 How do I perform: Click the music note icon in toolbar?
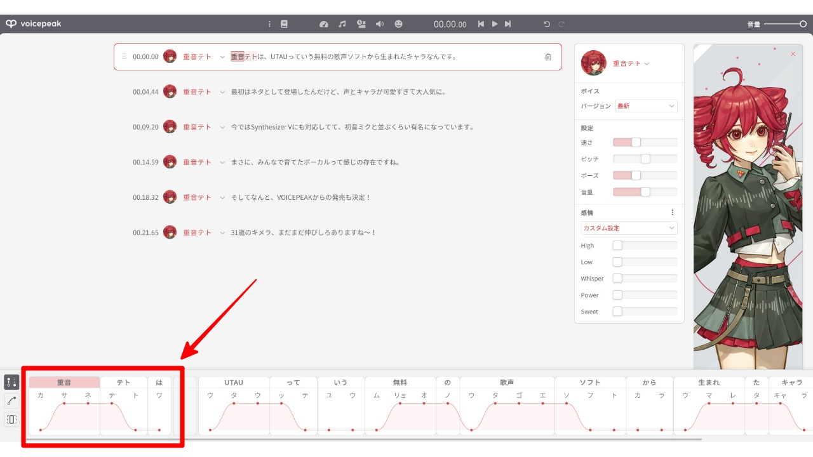[342, 24]
